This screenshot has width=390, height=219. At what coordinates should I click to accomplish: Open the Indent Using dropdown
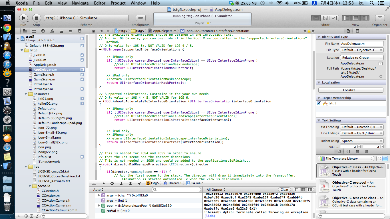click(x=362, y=141)
